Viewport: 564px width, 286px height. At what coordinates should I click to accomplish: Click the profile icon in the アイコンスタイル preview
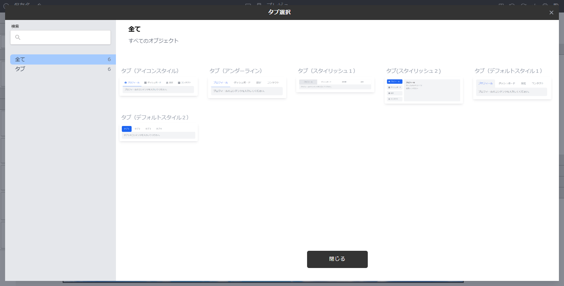pos(125,83)
